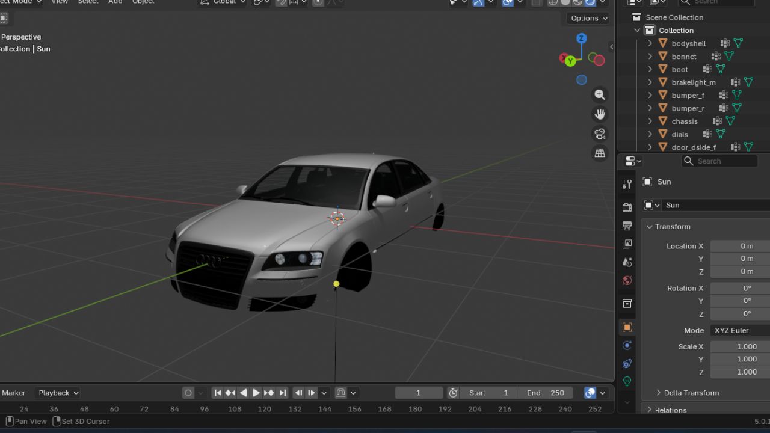Toggle the camera view using the sidebar camera icon

tap(600, 134)
